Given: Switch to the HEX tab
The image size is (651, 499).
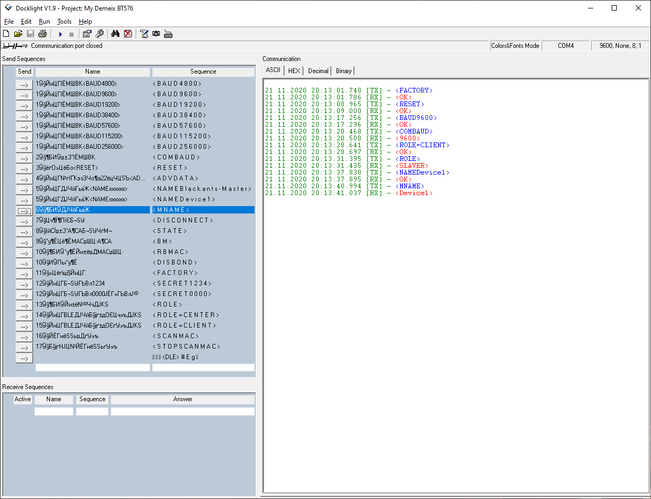Looking at the screenshot, I should click(294, 70).
